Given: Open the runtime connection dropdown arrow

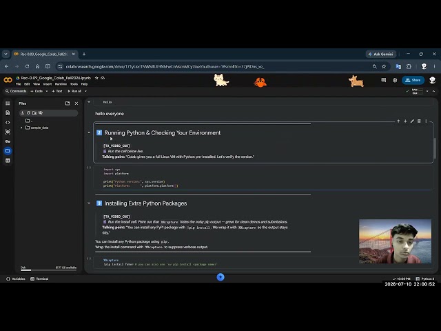Looking at the screenshot, I should pos(427,91).
